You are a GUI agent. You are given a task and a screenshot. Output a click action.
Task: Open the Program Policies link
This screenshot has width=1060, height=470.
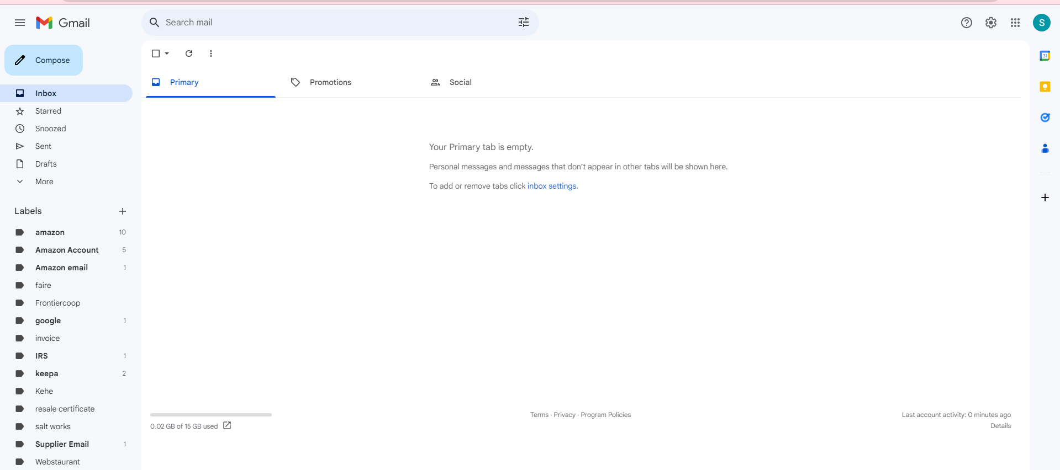pos(605,415)
